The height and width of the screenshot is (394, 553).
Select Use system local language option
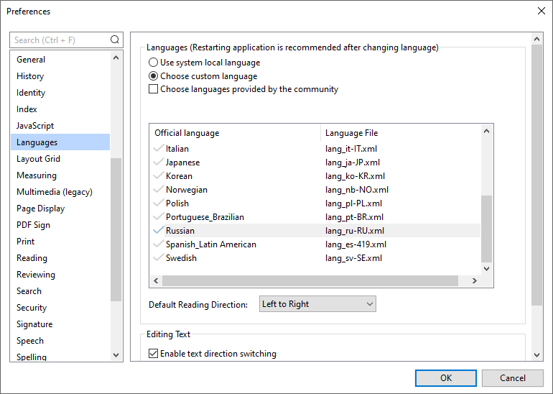(x=153, y=63)
